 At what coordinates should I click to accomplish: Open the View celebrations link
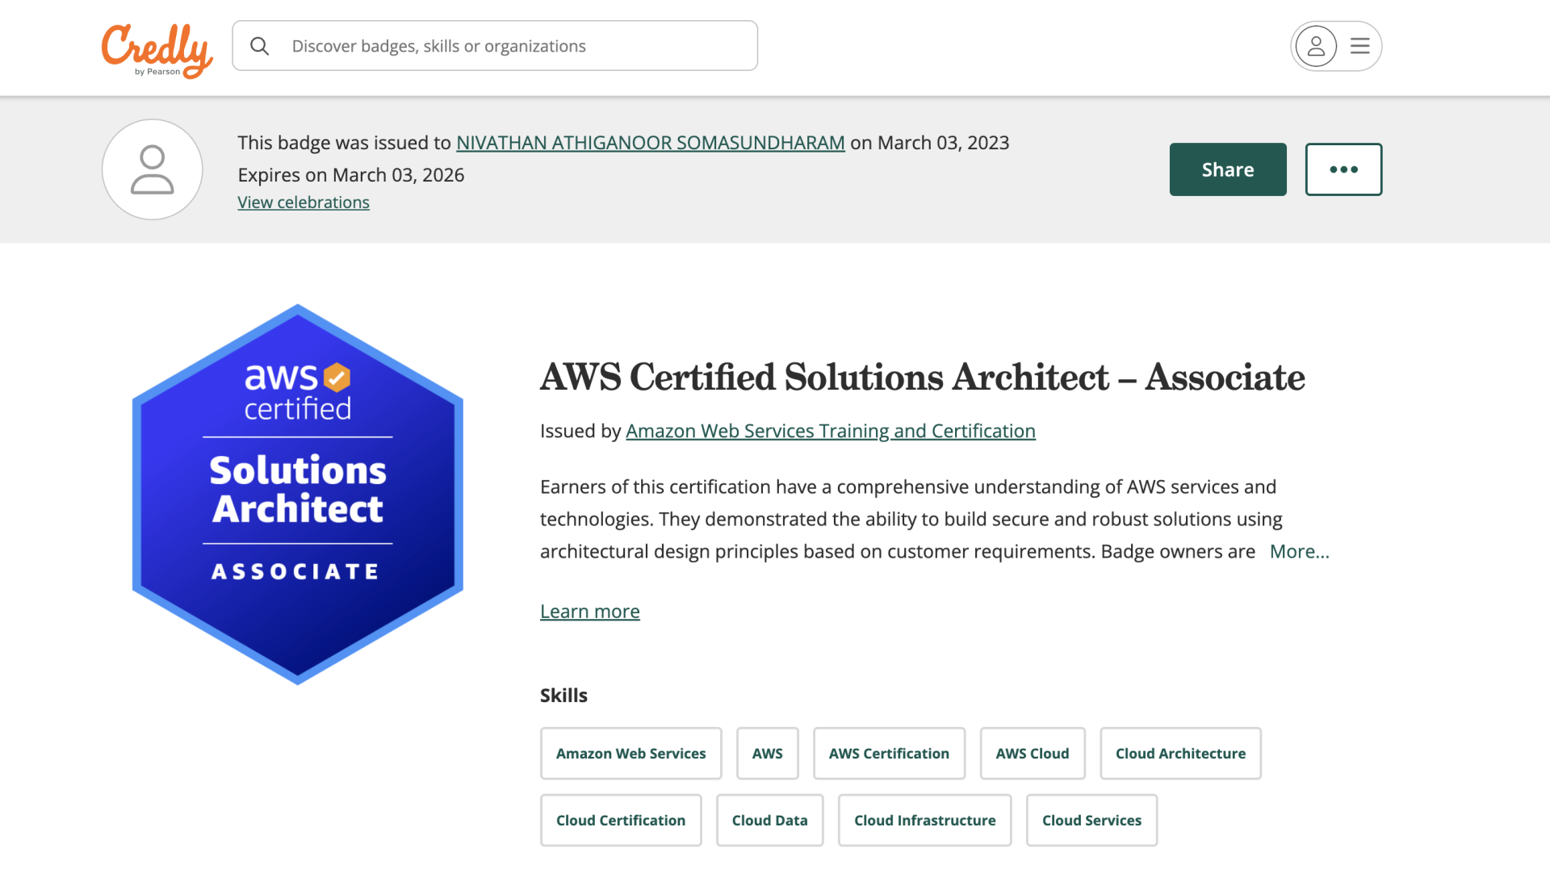click(x=304, y=203)
